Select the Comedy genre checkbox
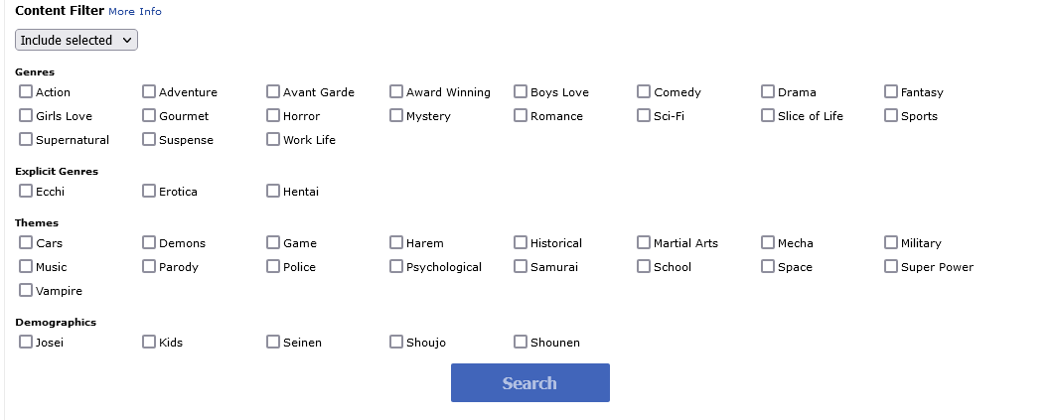 click(x=644, y=92)
